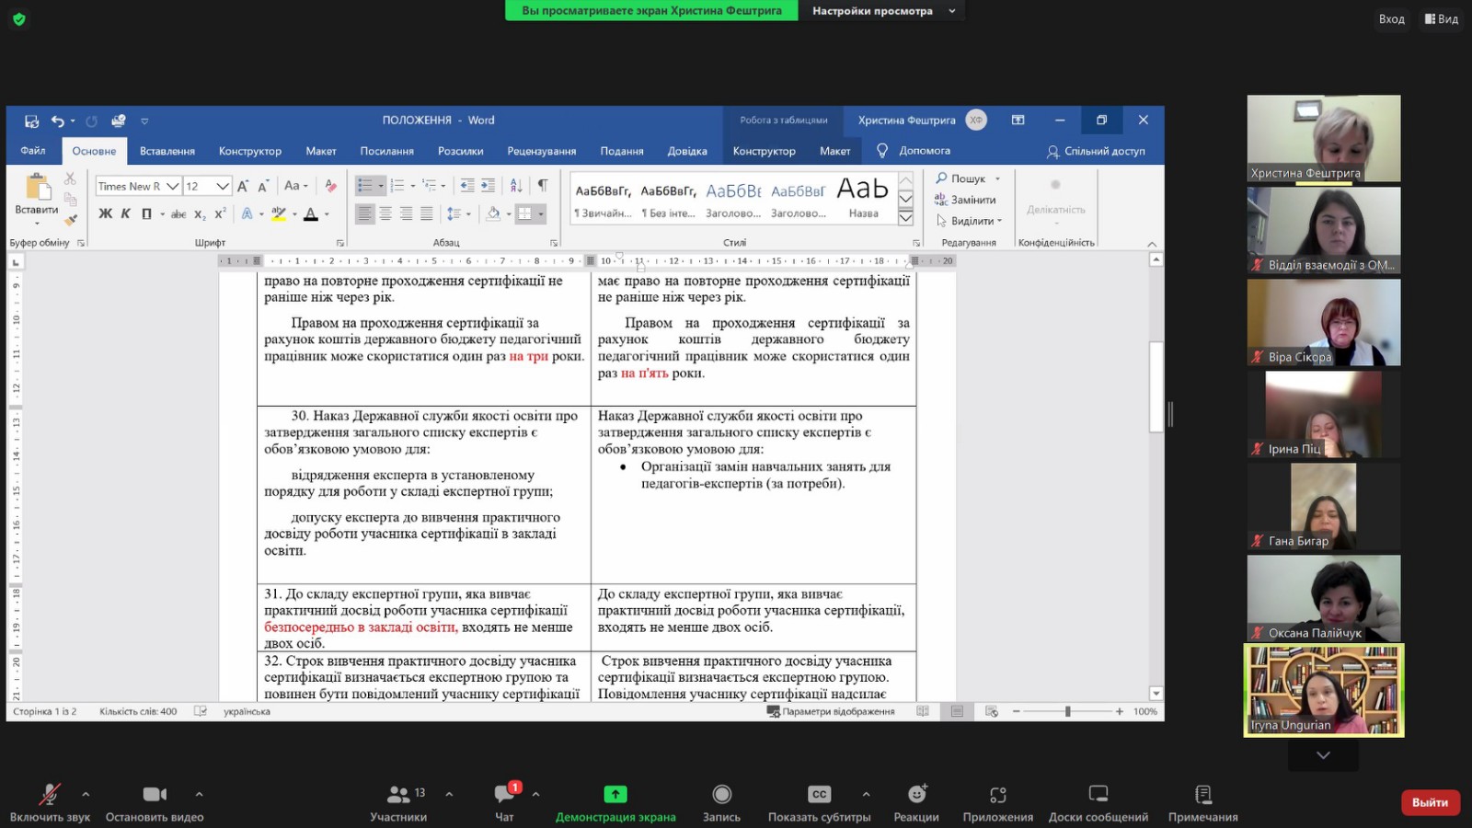
Task: Open bullet list style dropdown arrow
Action: [x=381, y=186]
